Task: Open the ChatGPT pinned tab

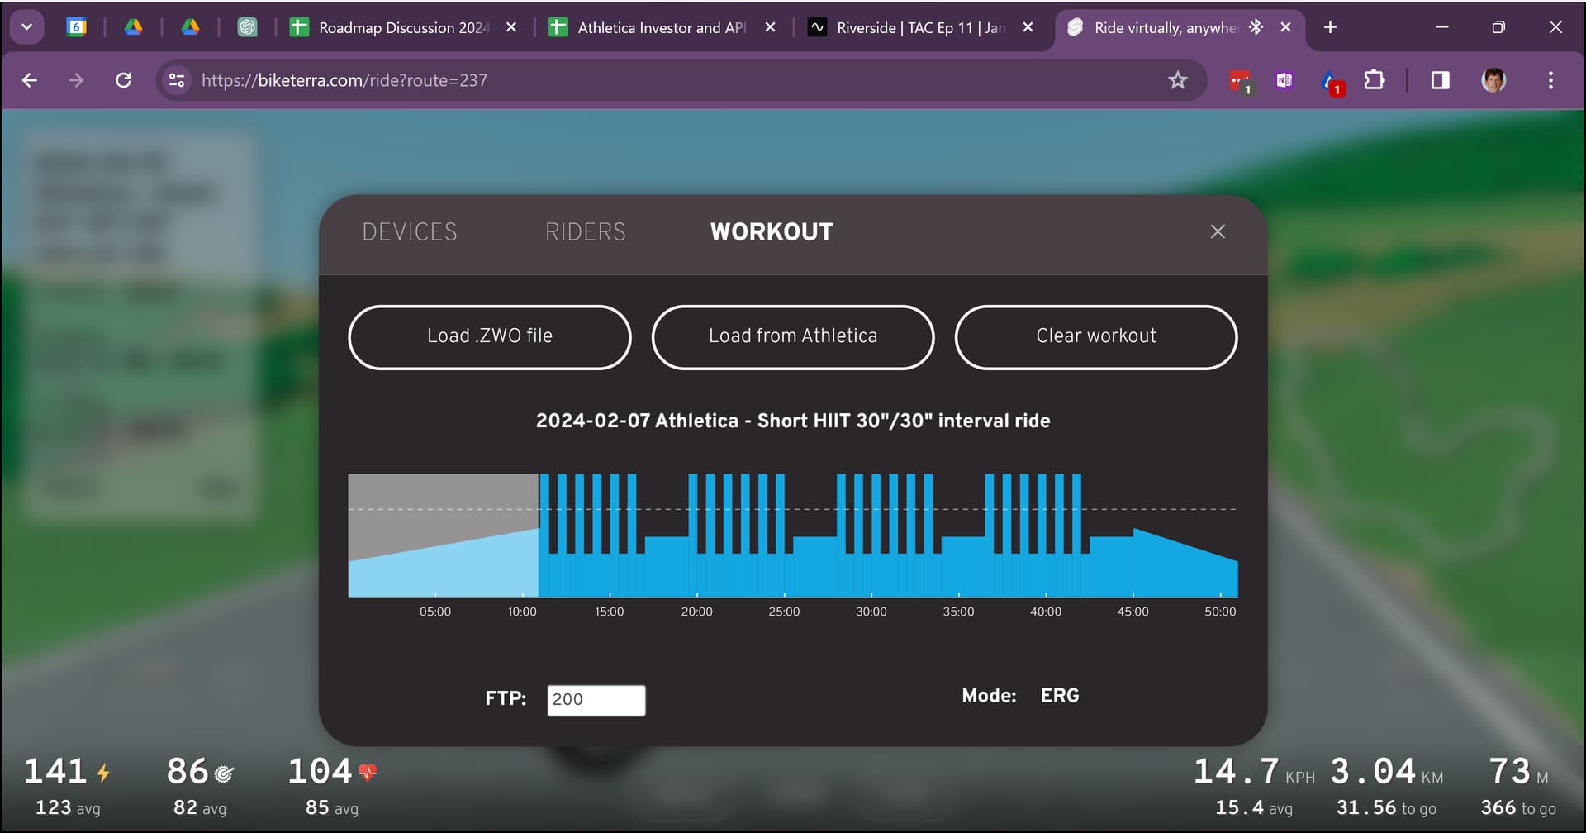Action: pos(247,27)
